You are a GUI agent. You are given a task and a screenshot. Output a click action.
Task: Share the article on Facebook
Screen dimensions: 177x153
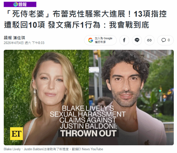(124, 40)
